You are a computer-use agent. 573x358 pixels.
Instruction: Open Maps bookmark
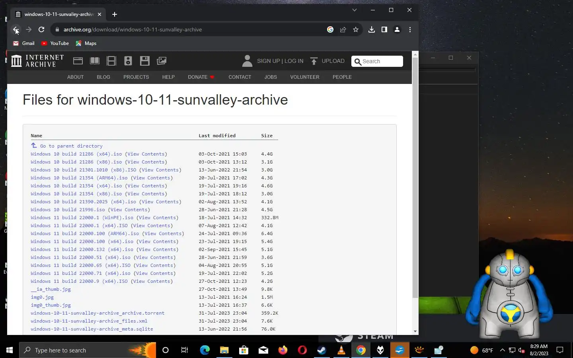coord(86,43)
